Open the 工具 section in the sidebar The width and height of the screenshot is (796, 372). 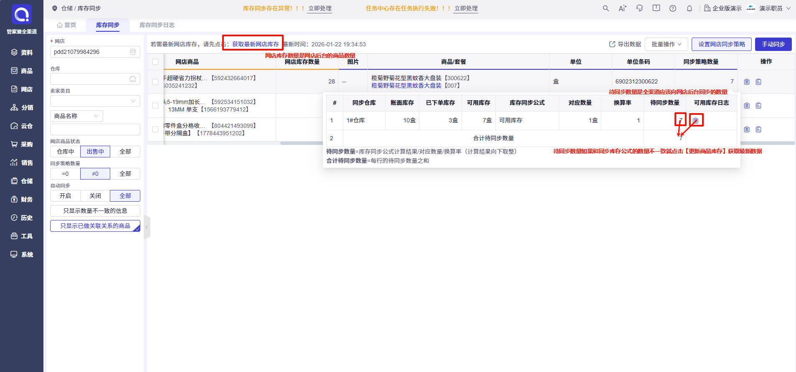point(22,236)
